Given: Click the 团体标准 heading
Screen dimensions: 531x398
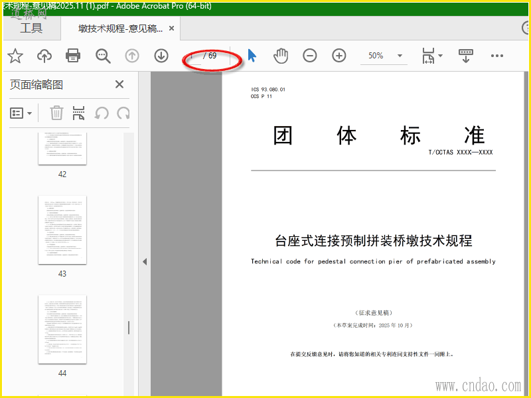Looking at the screenshot, I should (378, 135).
